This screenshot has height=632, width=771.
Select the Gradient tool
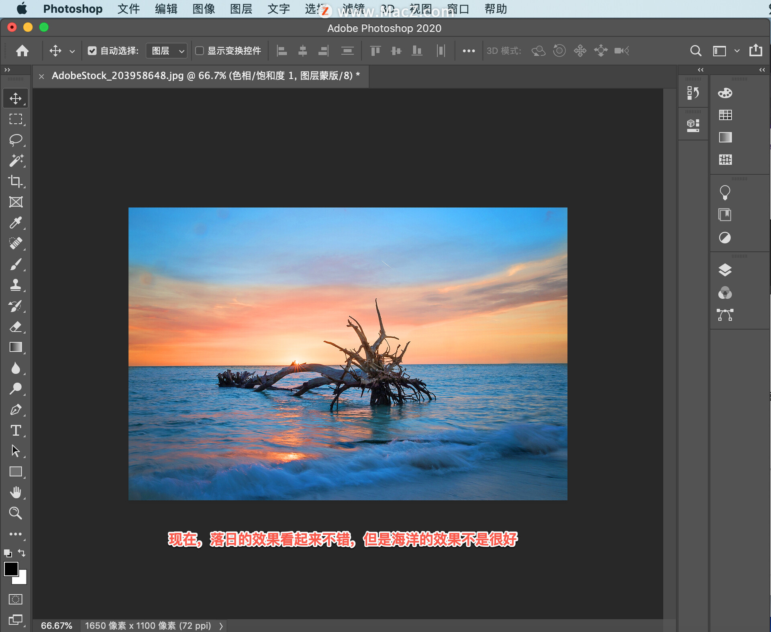[x=16, y=347]
